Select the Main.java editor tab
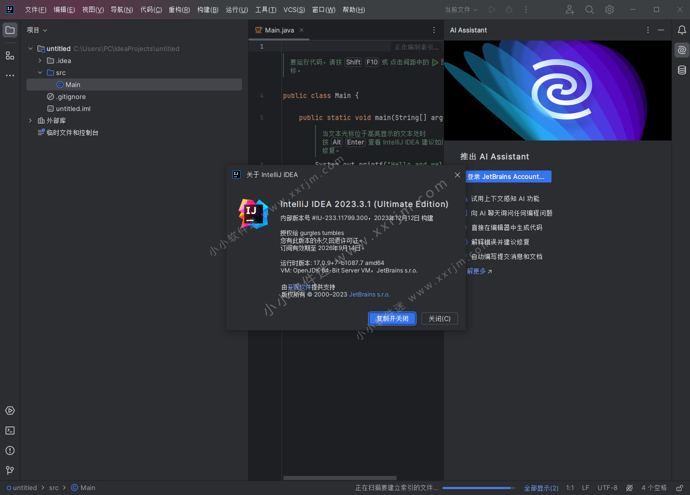This screenshot has height=495, width=690. point(279,30)
